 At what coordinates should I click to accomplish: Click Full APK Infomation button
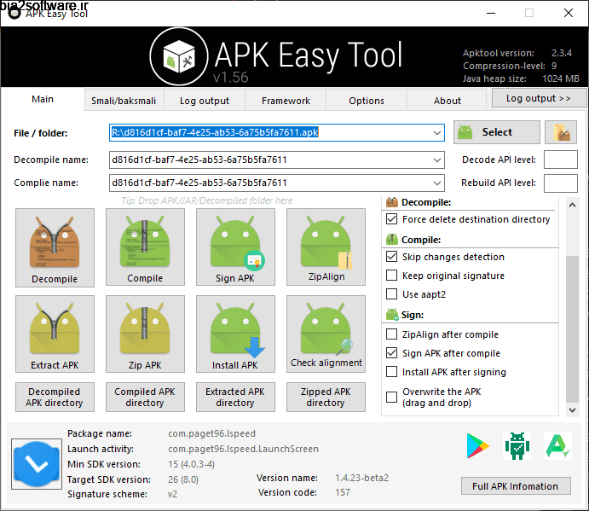tap(516, 486)
